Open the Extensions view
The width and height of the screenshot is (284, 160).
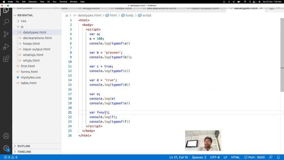pos(6,59)
